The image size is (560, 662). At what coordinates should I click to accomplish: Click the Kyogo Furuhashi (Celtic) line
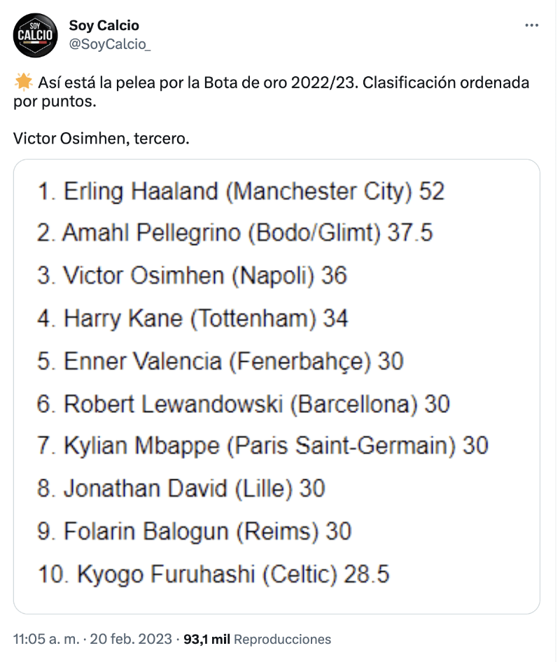click(x=213, y=574)
